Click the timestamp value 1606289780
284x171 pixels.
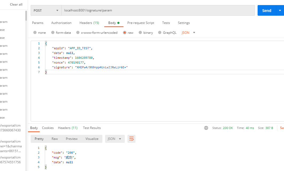coord(84,58)
